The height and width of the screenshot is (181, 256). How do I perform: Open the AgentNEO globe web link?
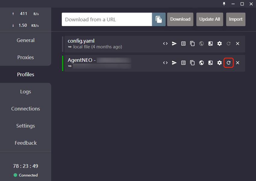[201, 63]
